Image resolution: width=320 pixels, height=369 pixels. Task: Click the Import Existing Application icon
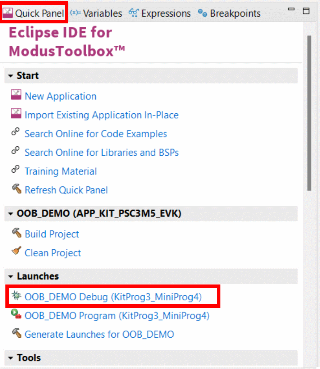pos(16,114)
